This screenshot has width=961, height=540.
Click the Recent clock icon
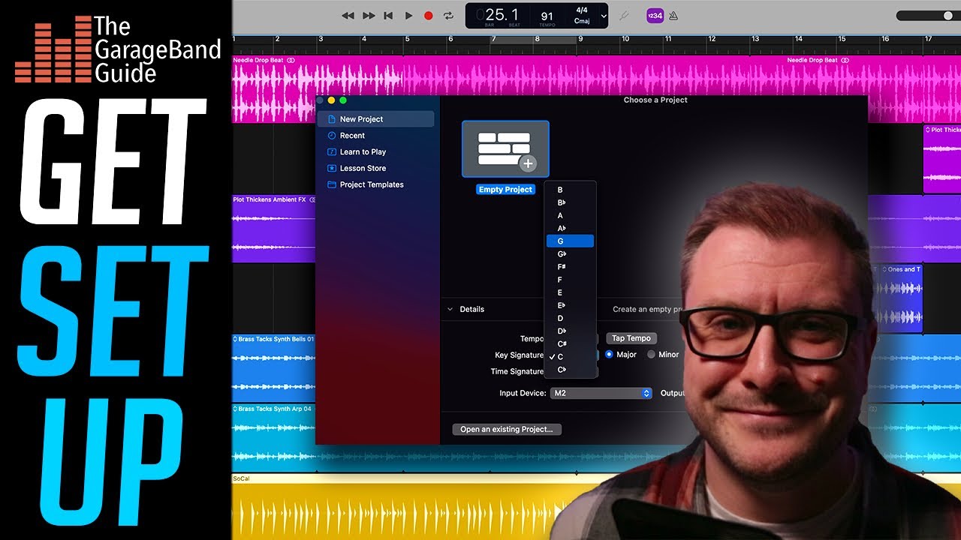[x=331, y=136]
